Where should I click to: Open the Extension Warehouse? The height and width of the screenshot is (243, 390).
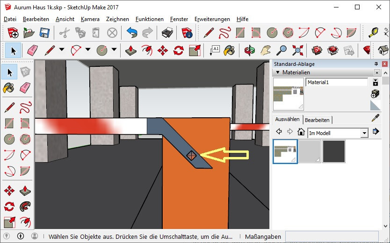tap(333, 50)
